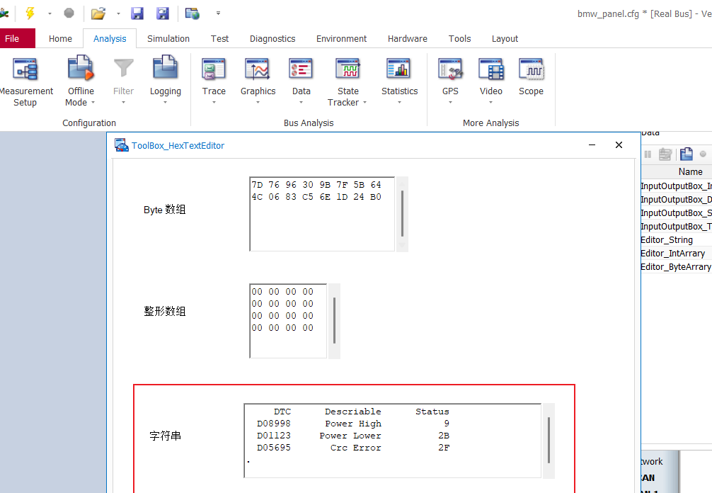Expand the Logging dropdown arrow
This screenshot has height=493, width=712.
165,103
